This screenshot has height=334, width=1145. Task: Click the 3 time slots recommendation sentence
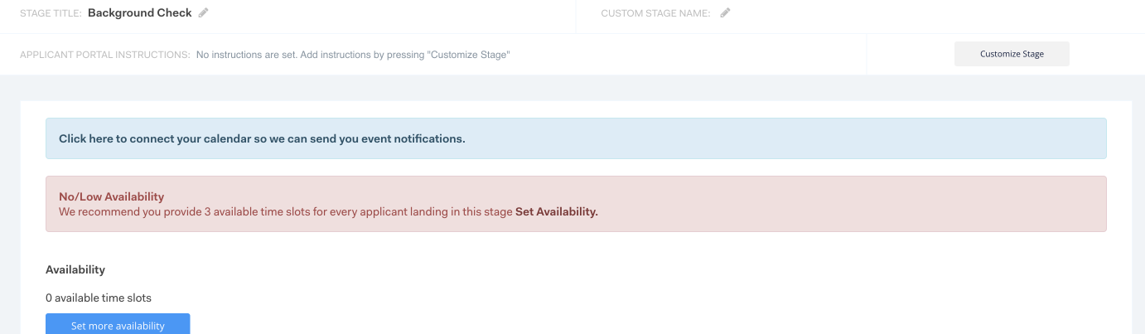tap(286, 211)
